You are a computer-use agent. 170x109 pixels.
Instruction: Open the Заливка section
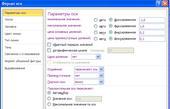[23, 27]
